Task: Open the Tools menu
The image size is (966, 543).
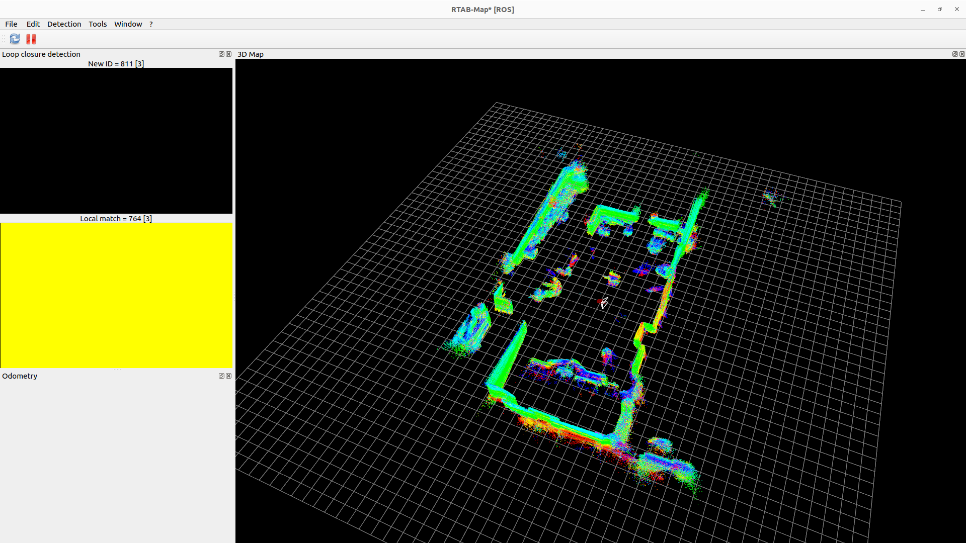Action: coord(98,24)
